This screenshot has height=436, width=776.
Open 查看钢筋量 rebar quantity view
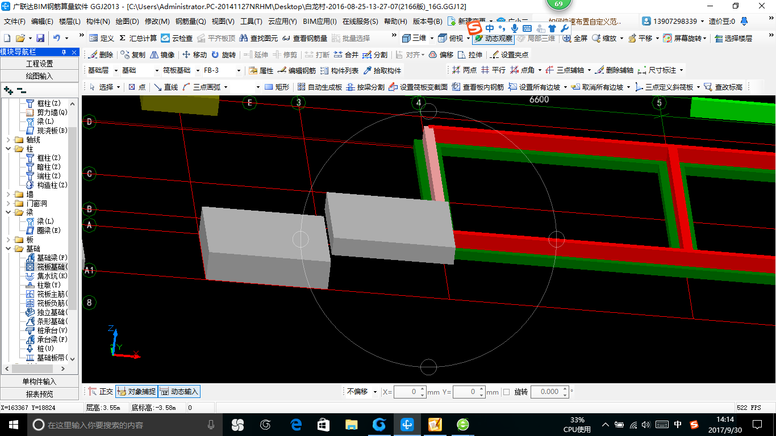pos(305,38)
